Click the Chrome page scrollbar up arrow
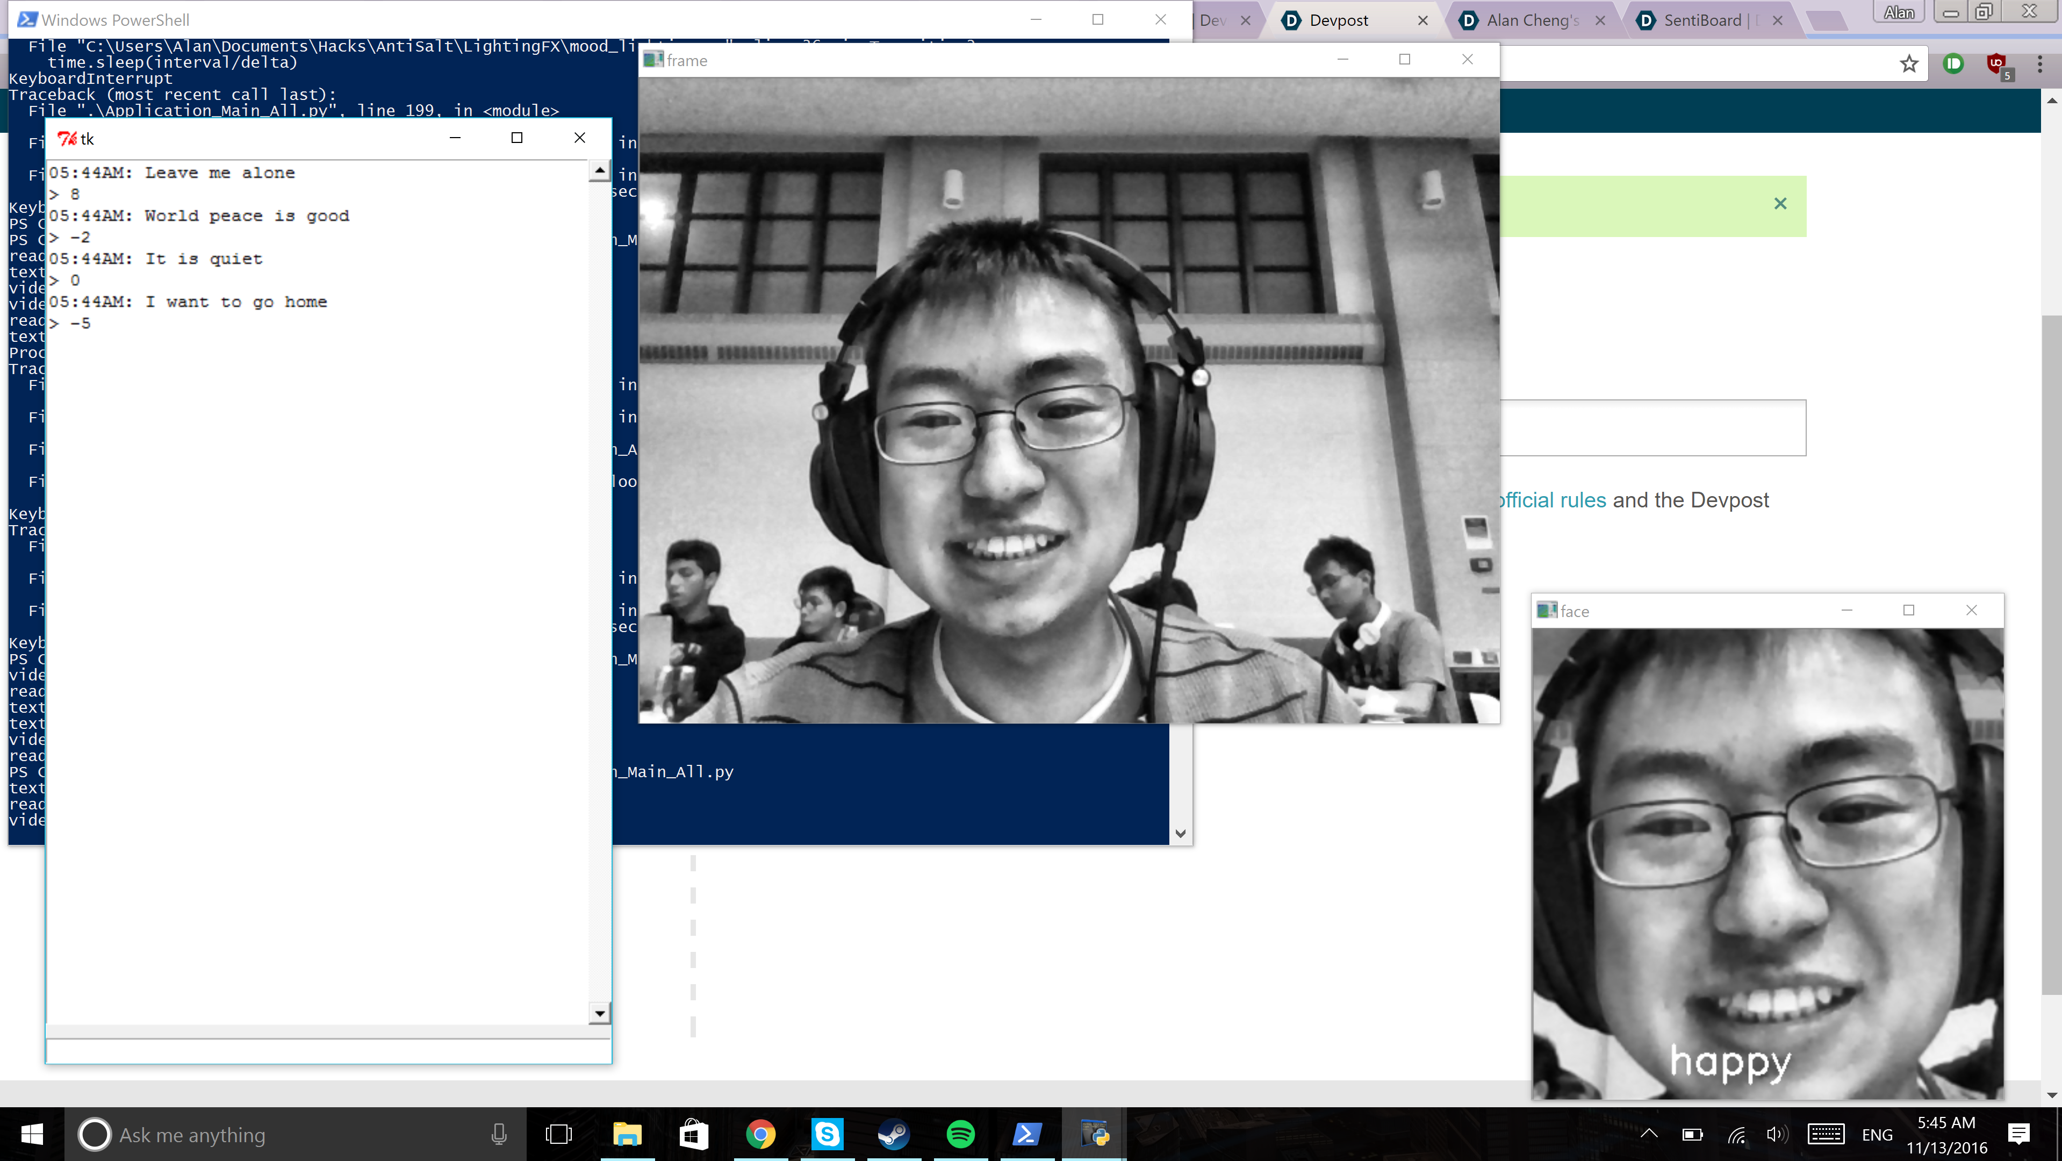Viewport: 2062px width, 1161px height. pos(2052,101)
